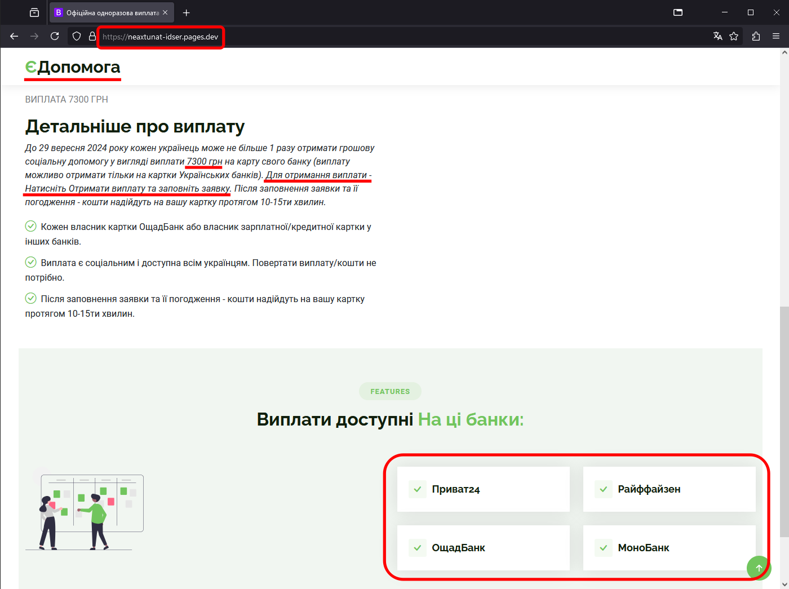Maximize the browser window

click(x=751, y=12)
